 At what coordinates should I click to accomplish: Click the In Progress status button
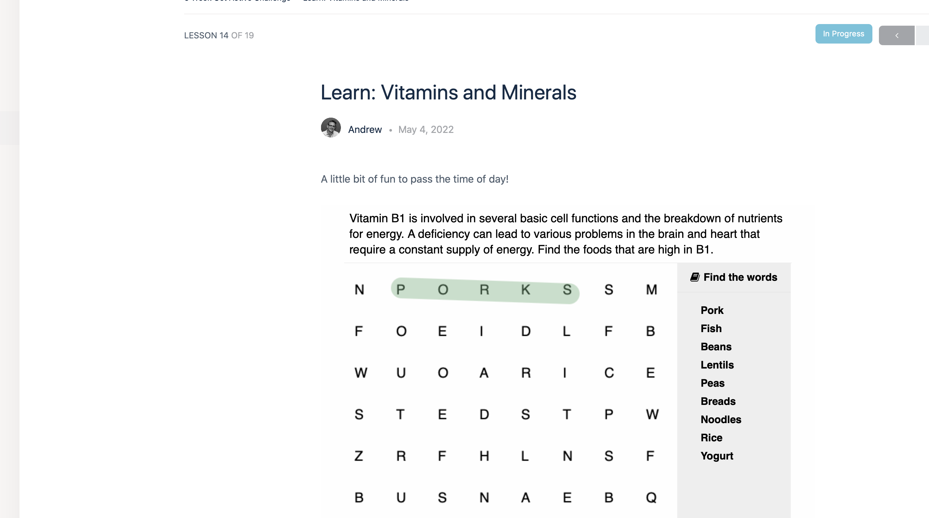point(843,34)
